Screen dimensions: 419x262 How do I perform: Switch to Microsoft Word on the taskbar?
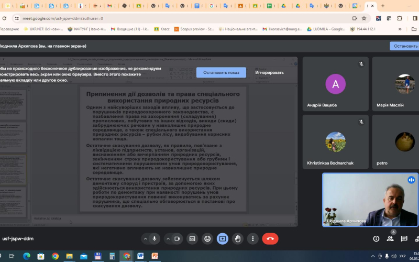coord(140,256)
